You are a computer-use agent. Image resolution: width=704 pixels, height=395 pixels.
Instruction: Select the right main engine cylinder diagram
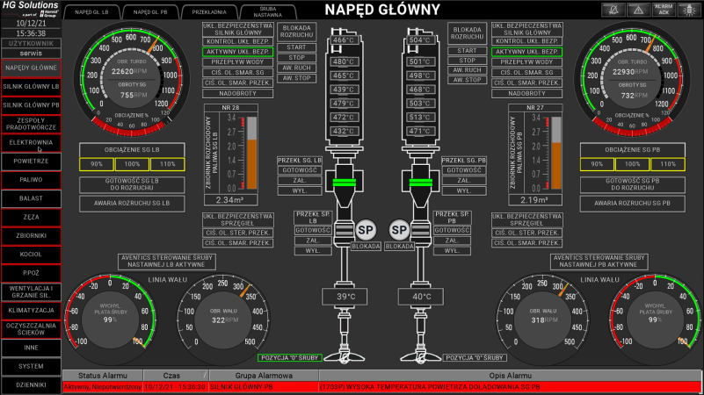pos(421,88)
